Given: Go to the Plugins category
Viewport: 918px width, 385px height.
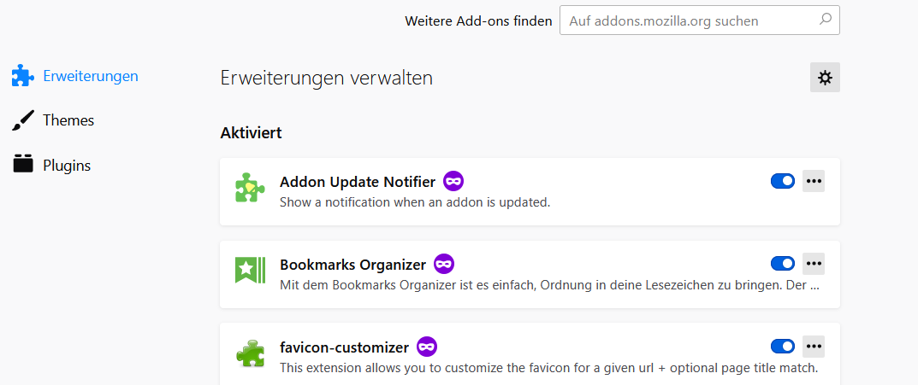Looking at the screenshot, I should point(67,166).
